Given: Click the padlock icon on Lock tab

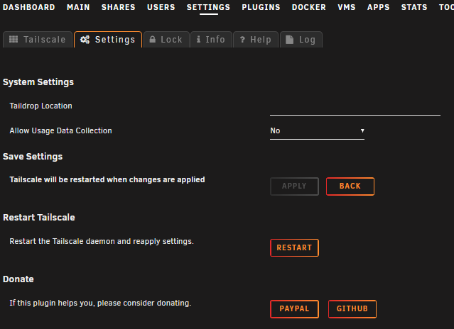Looking at the screenshot, I should [152, 39].
